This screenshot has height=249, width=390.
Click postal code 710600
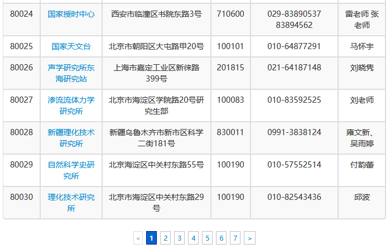pyautogui.click(x=230, y=14)
